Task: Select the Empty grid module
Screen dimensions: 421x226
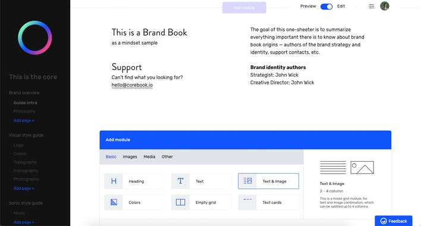Action: 202,202
